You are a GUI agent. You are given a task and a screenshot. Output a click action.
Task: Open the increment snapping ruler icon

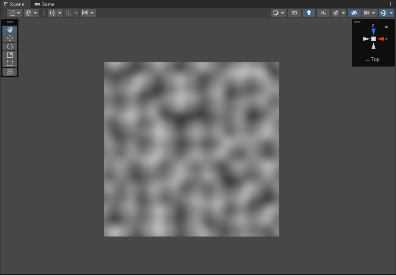pyautogui.click(x=85, y=13)
